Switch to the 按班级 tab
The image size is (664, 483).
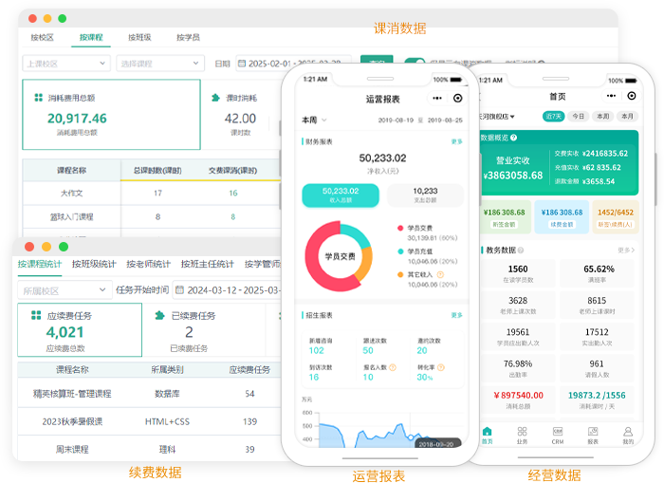pyautogui.click(x=139, y=37)
